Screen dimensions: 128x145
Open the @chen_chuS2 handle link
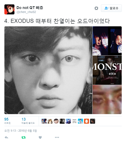click(26, 12)
